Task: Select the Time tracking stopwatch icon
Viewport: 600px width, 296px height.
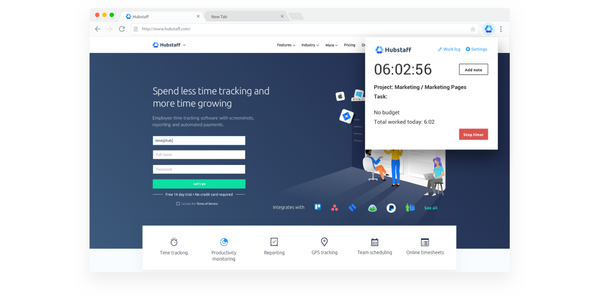Action: [174, 241]
